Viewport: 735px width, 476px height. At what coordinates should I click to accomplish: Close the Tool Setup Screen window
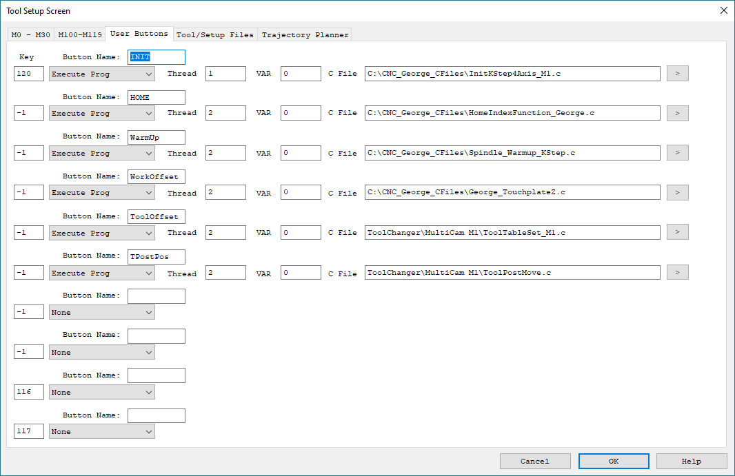(723, 10)
